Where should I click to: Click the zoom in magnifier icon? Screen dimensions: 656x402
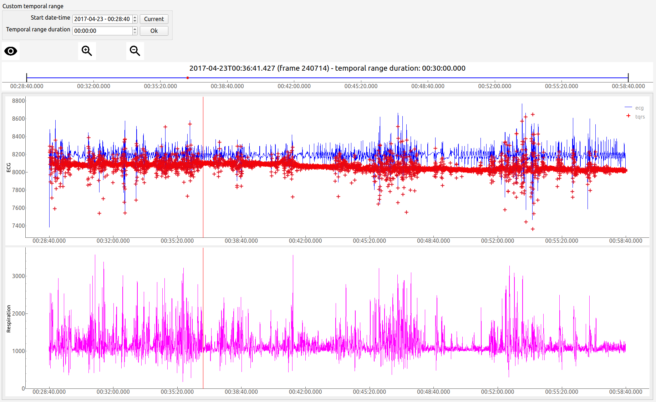tap(87, 51)
